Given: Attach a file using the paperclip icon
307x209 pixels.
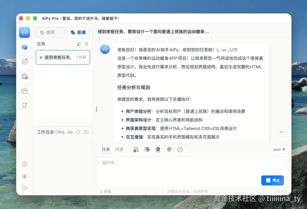Looking at the screenshot, I should (169, 150).
